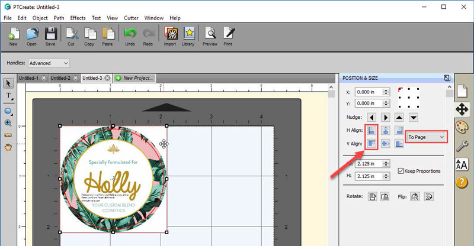Nudge selection left
This screenshot has height=246, width=474.
pos(371,117)
